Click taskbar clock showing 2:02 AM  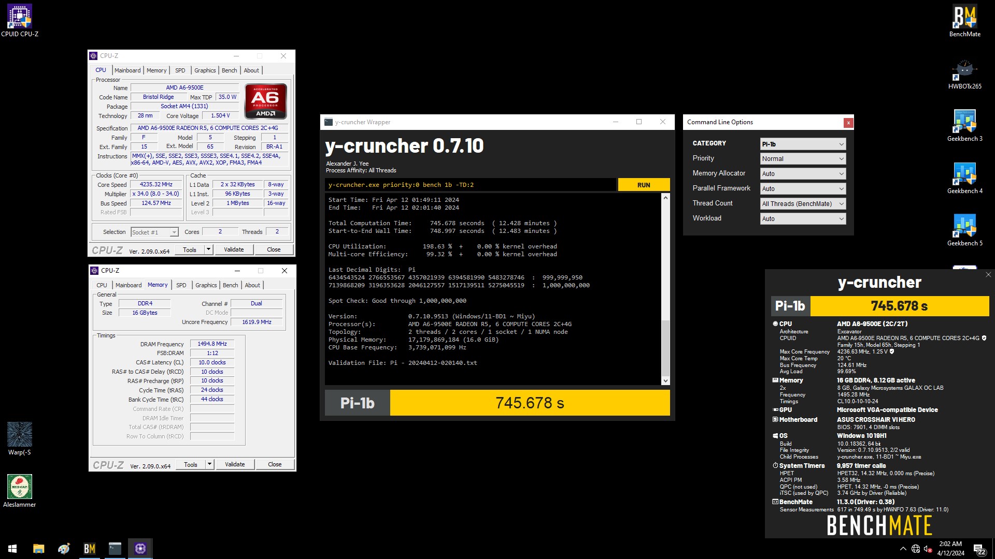950,549
